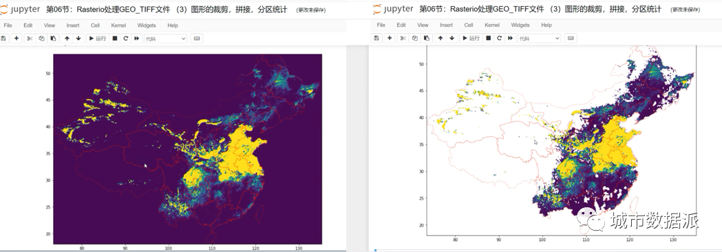Click Jupyter logo in right notebook
722x252 pixels.
pyautogui.click(x=393, y=9)
